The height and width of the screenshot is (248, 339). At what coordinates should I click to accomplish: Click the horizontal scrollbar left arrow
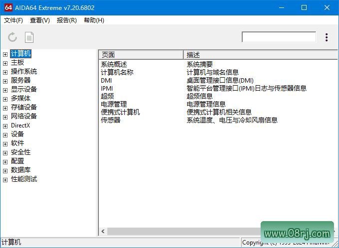(103, 232)
